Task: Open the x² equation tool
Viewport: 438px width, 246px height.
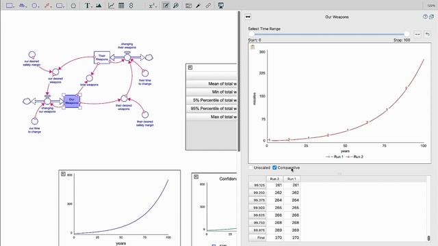Action: pyautogui.click(x=152, y=5)
